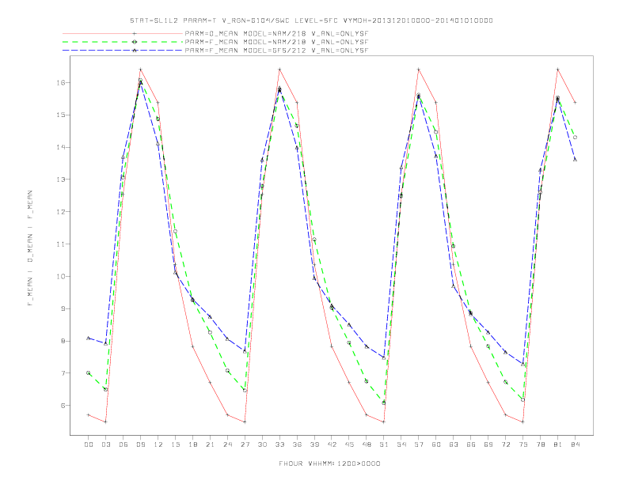Click y-axis tick label 9
627x484 pixels.
coord(63,308)
